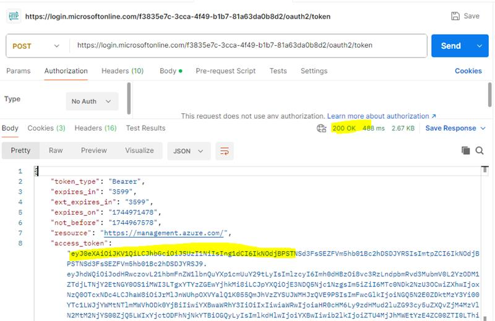Click the request title URL text
Viewport: 495px width, 321px height.
pos(178,17)
